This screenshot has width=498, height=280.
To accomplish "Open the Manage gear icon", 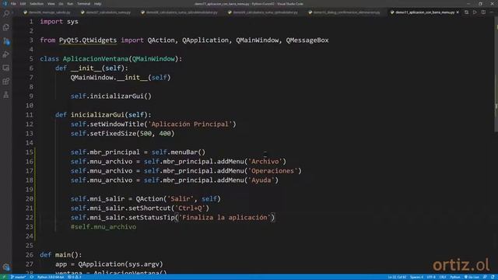I will (x=6, y=267).
